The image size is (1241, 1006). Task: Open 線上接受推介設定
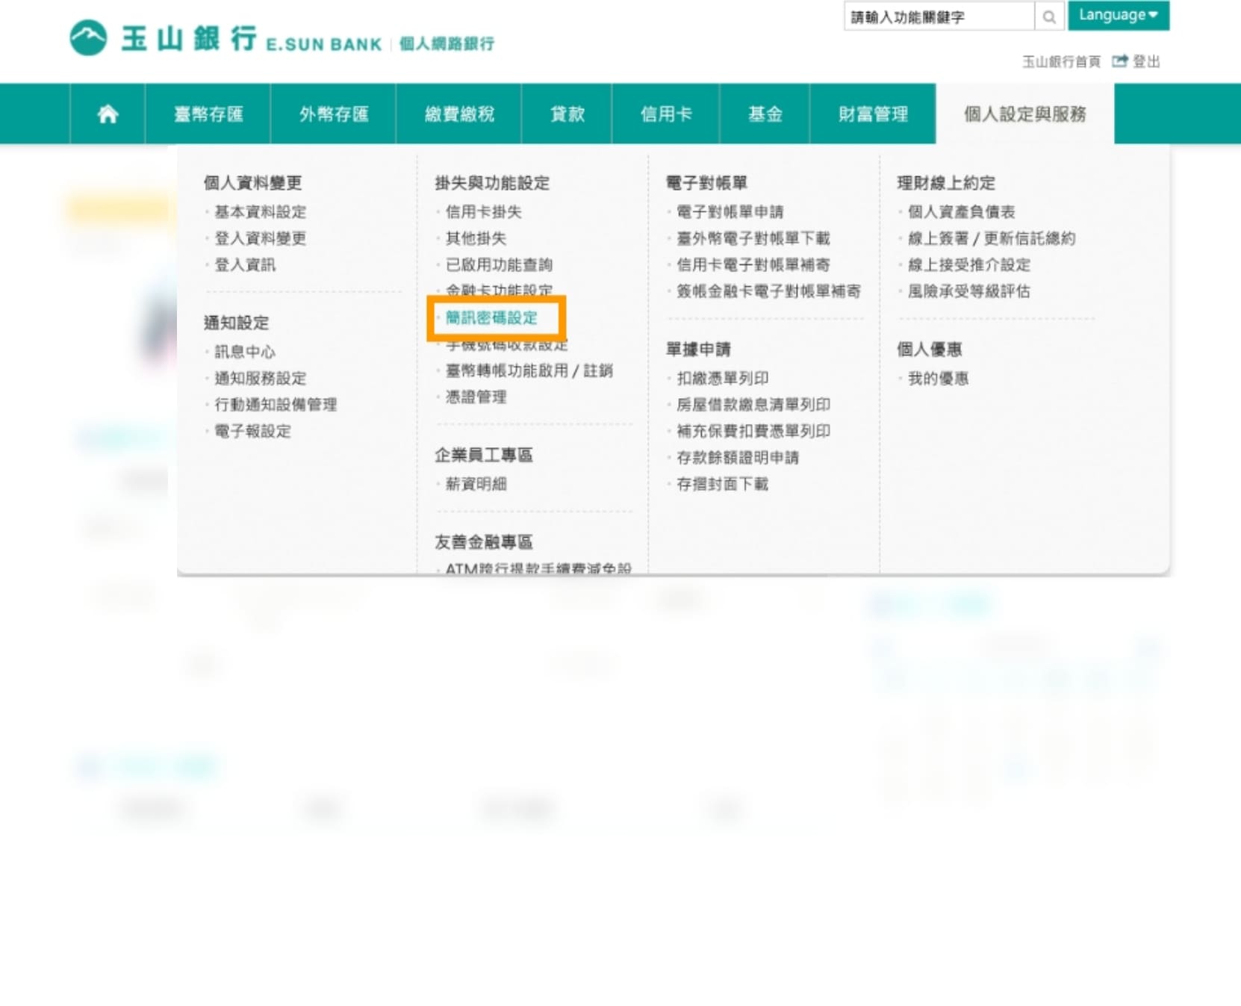pos(968,264)
